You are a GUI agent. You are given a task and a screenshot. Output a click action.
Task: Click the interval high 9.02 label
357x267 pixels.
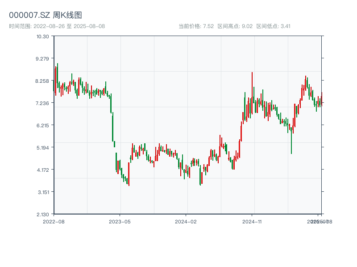coord(235,26)
